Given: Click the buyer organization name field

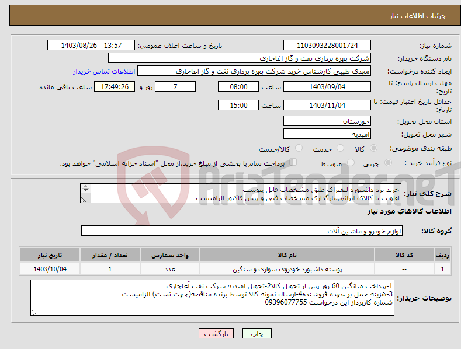Looking at the screenshot, I should 240,58.
